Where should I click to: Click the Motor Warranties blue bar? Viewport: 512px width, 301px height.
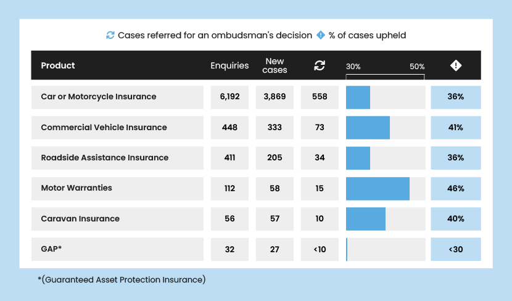[378, 189]
